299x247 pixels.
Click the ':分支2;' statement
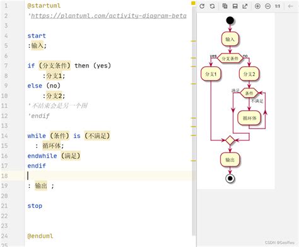(x=54, y=96)
